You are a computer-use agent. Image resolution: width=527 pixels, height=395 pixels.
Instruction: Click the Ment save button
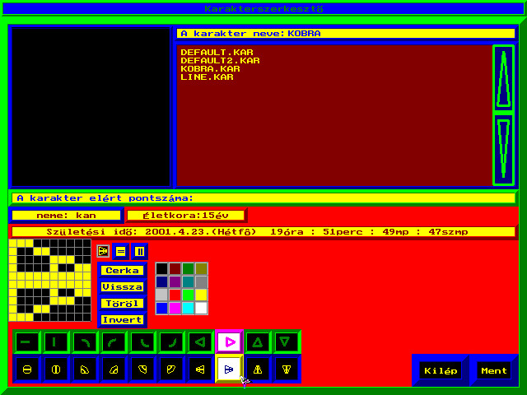[494, 370]
